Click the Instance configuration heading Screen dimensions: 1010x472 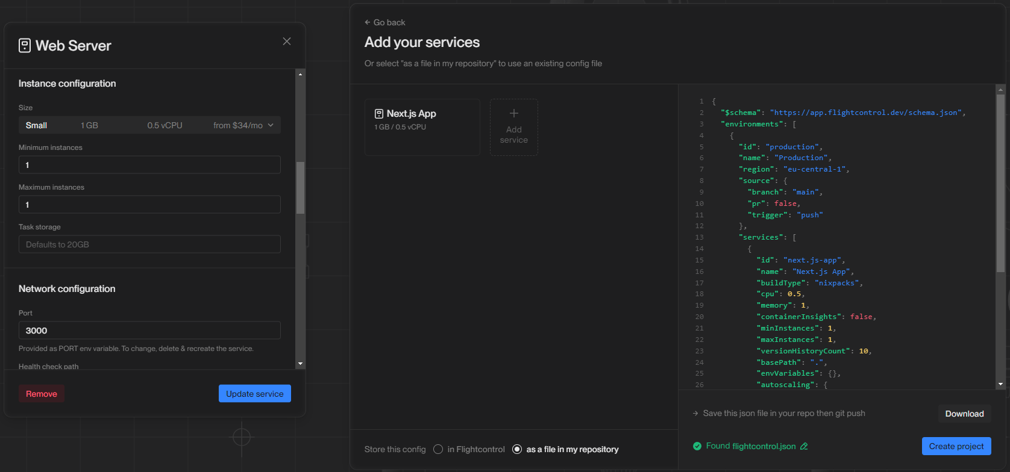point(67,84)
